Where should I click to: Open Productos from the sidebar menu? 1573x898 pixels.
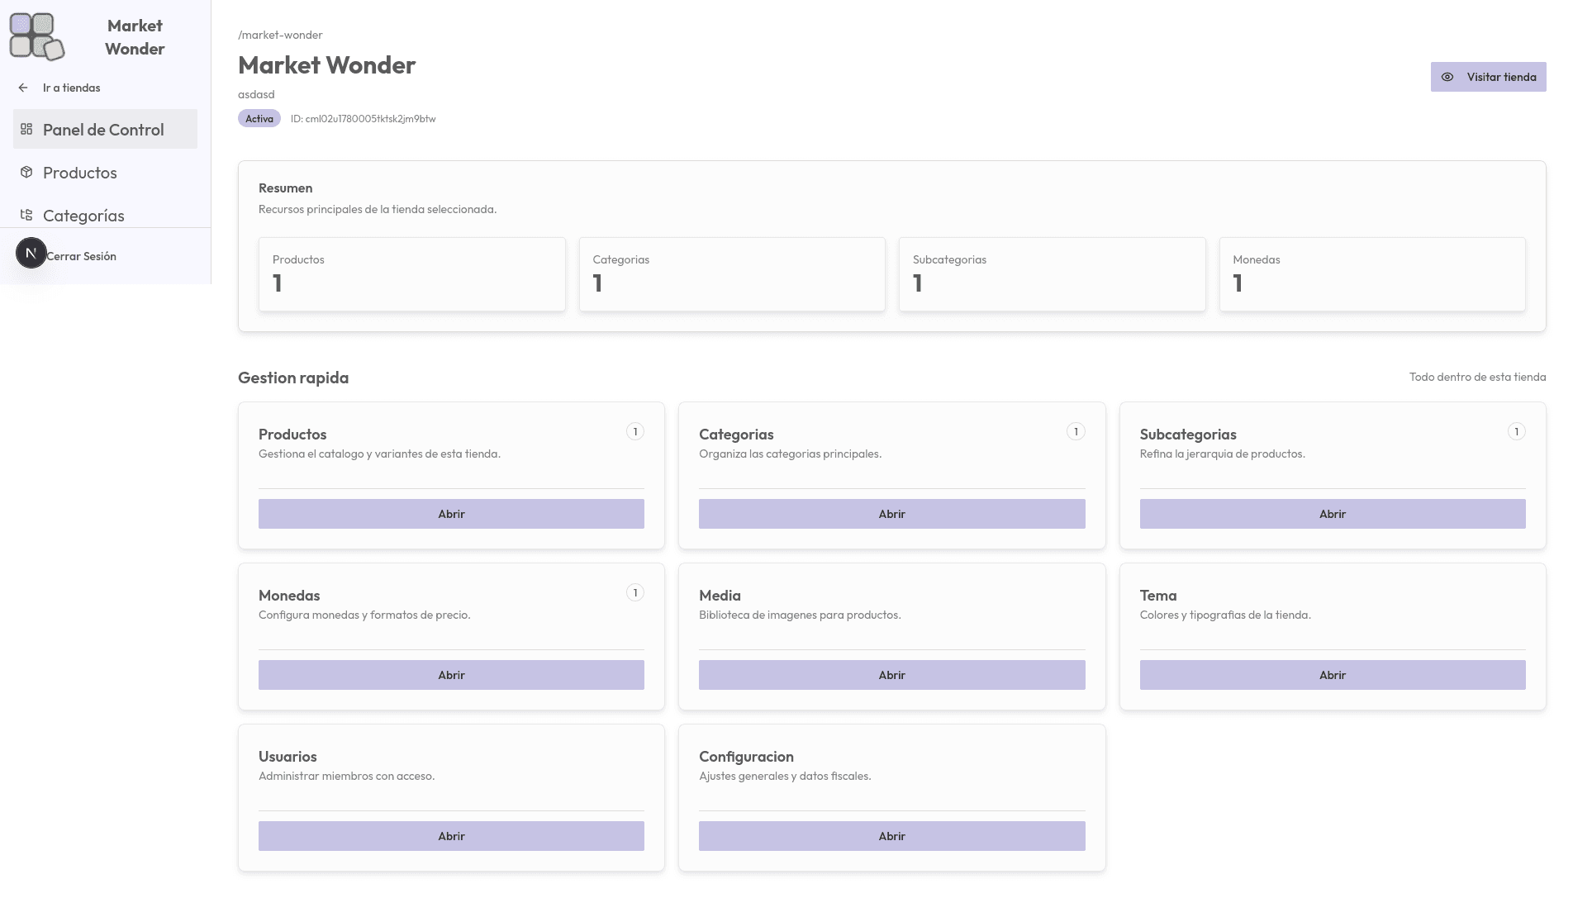coord(80,173)
